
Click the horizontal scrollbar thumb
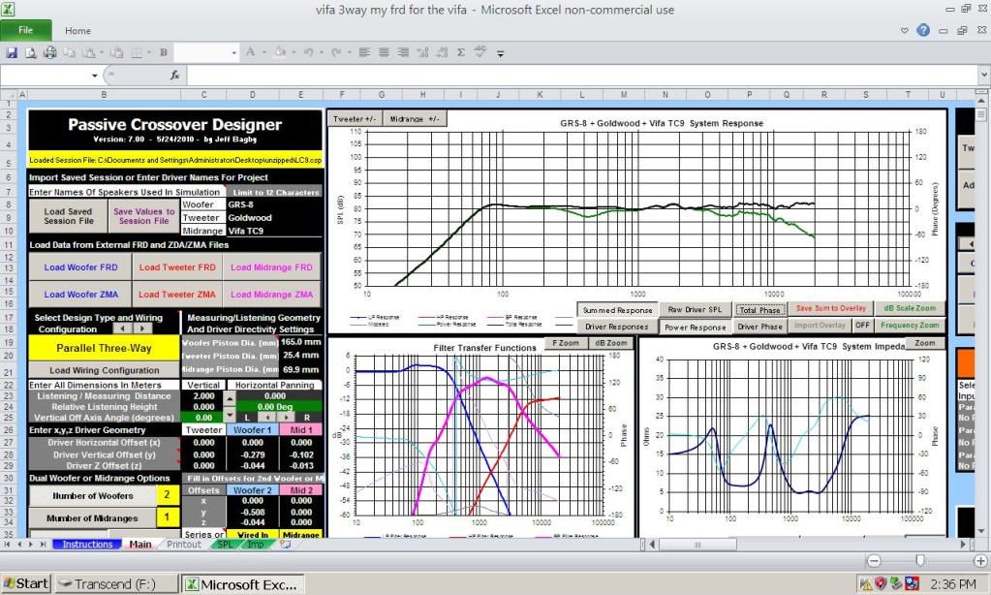697,544
